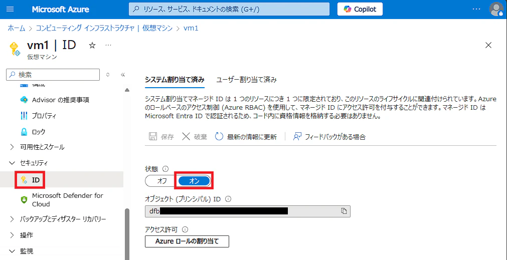
Task: Click the info icon next to 状態
Action: tap(166, 169)
